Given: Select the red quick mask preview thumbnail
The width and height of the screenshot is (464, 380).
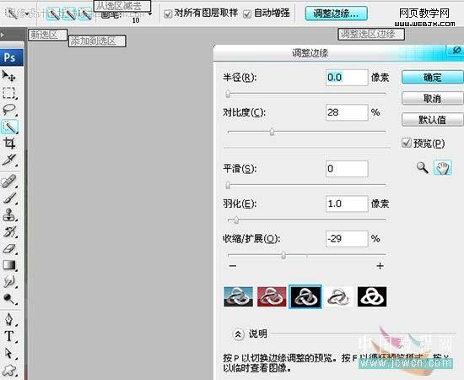Looking at the screenshot, I should [x=272, y=296].
